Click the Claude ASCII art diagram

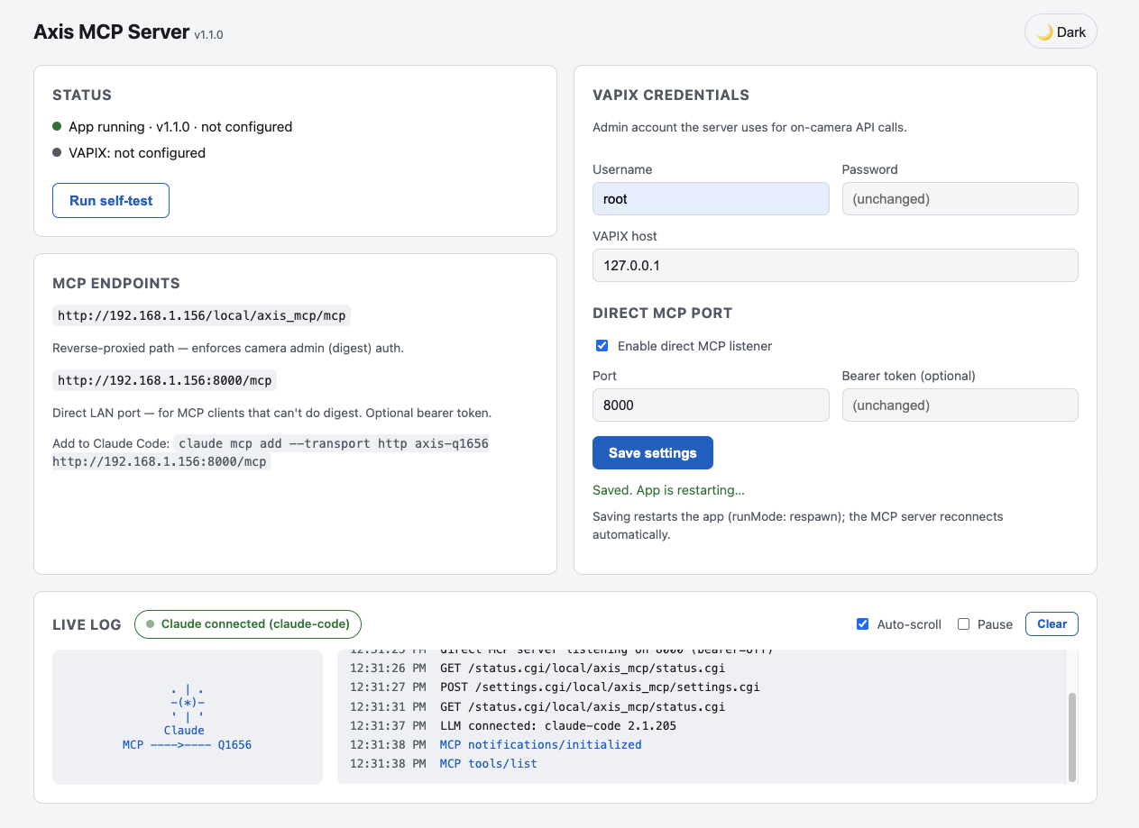(188, 716)
